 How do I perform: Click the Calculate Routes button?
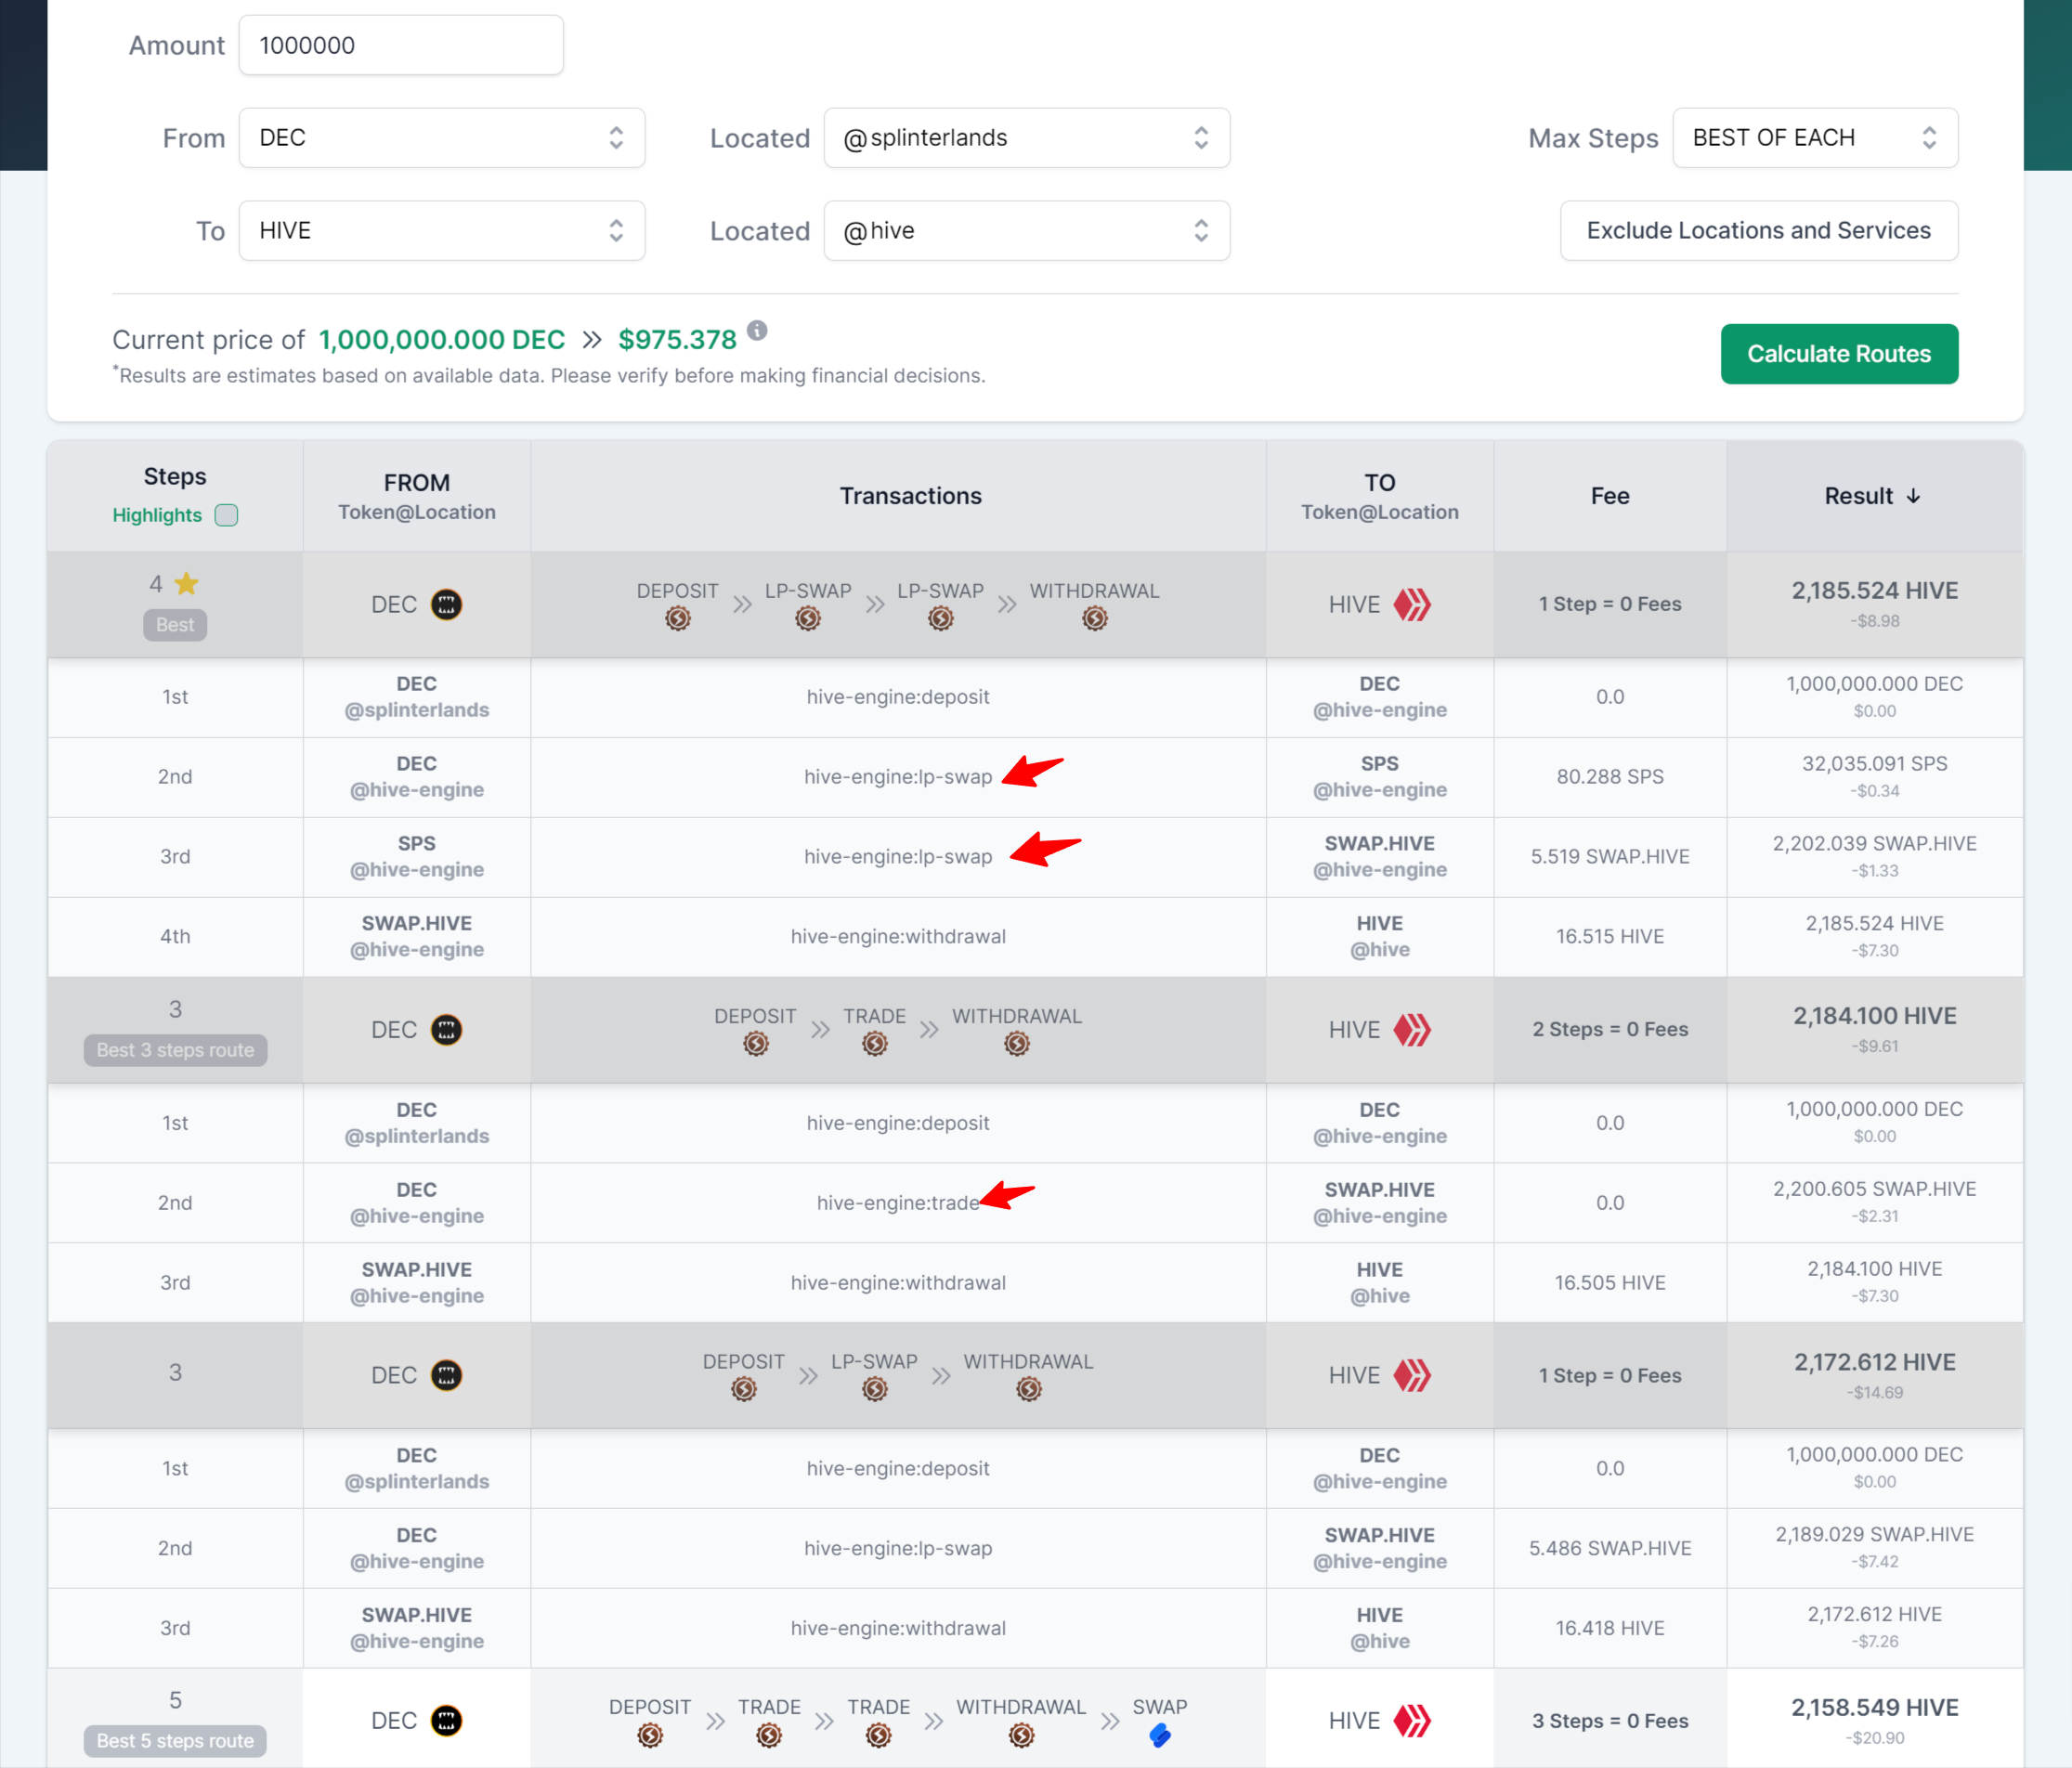[1839, 354]
